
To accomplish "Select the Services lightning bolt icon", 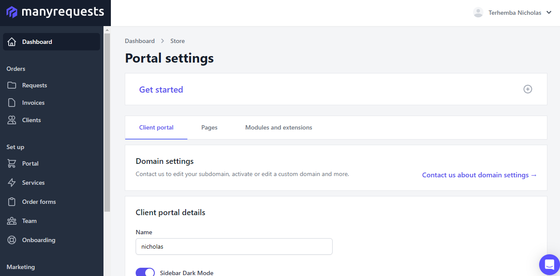I will tap(13, 182).
